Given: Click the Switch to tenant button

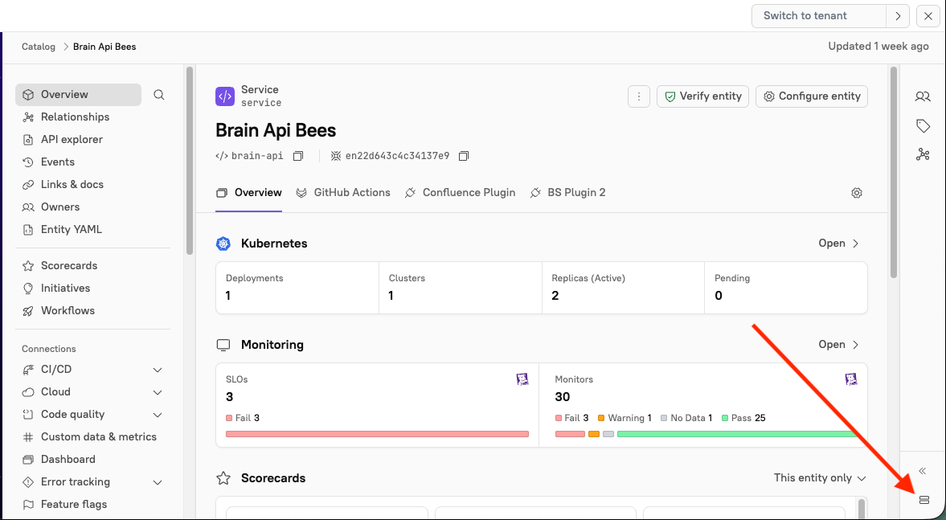Looking at the screenshot, I should (819, 16).
